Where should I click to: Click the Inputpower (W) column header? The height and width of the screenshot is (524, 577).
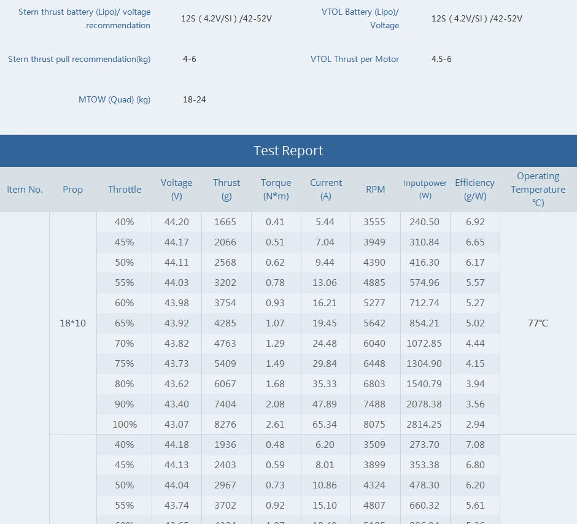pyautogui.click(x=425, y=189)
